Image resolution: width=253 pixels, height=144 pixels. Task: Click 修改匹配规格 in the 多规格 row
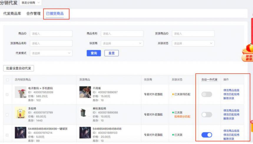pyautogui.click(x=231, y=115)
